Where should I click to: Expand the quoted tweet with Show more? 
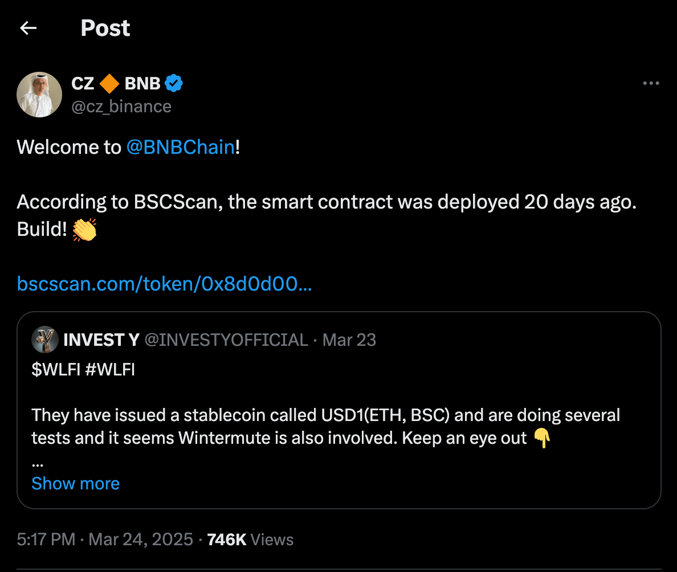coord(75,483)
